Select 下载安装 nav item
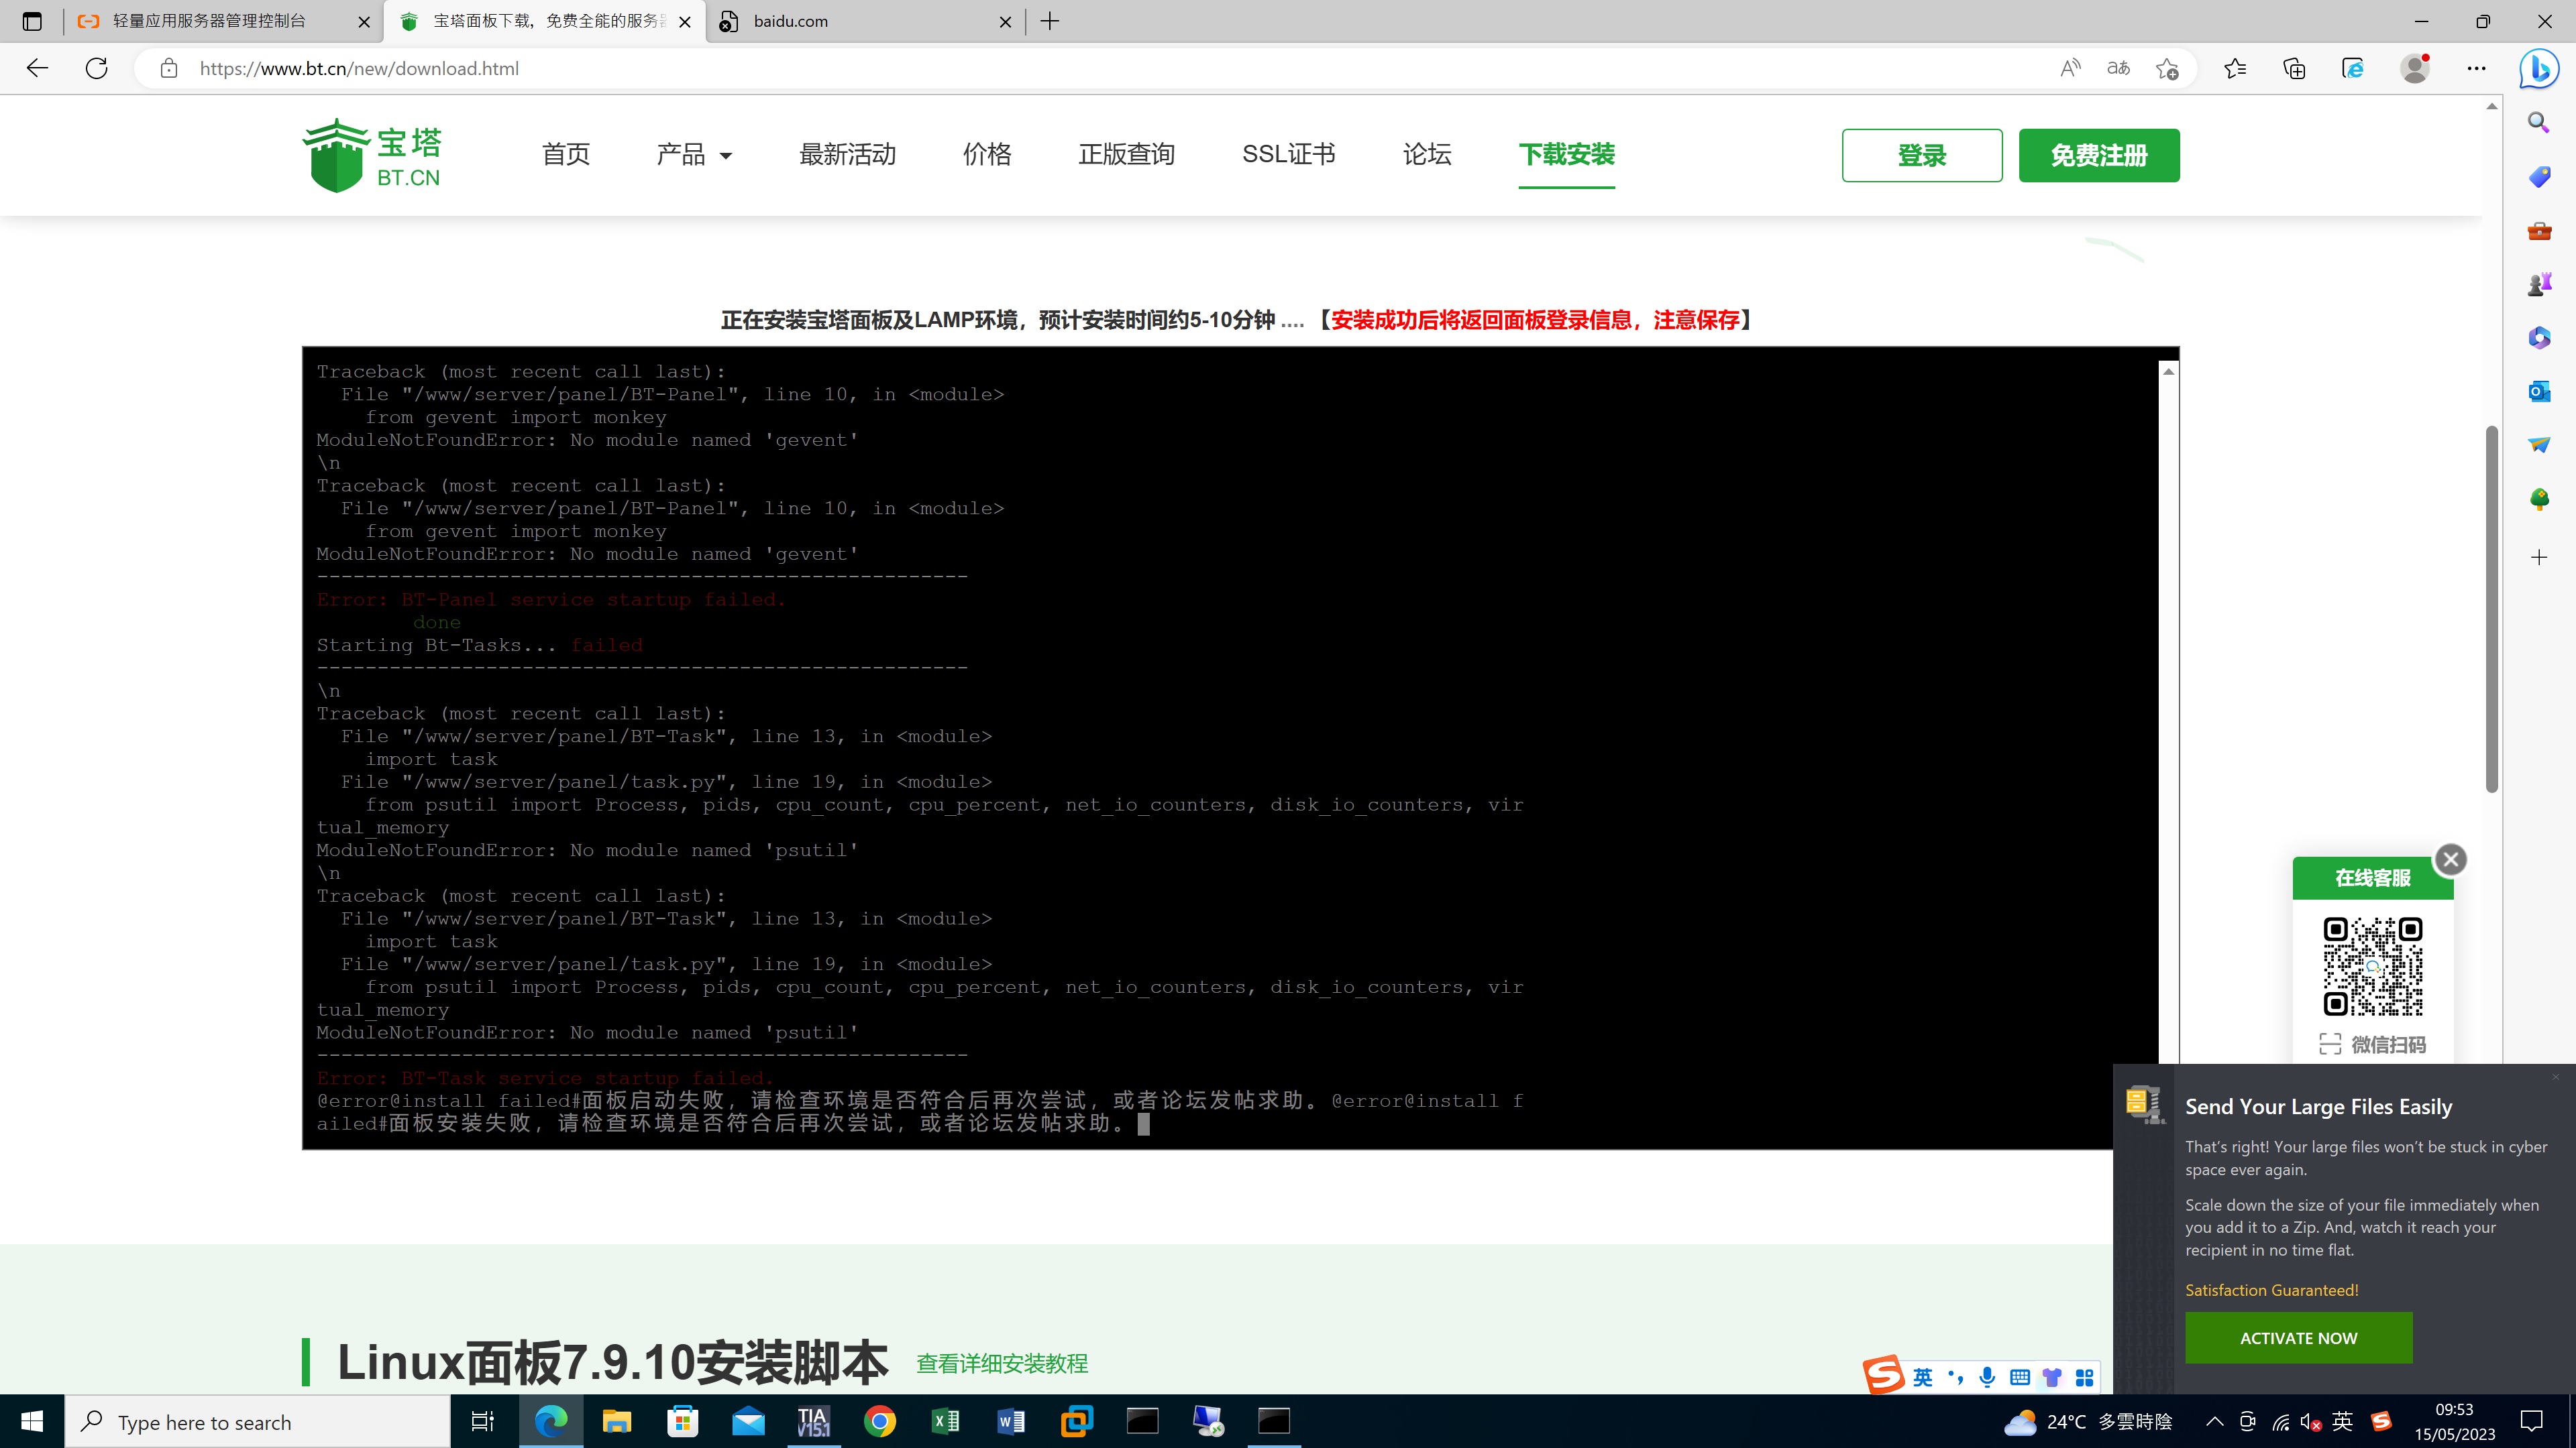The width and height of the screenshot is (2576, 1448). pos(1566,154)
